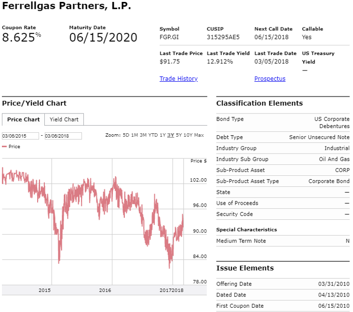Open the Prospectus link
This screenshot has width=353, height=312.
tap(270, 78)
